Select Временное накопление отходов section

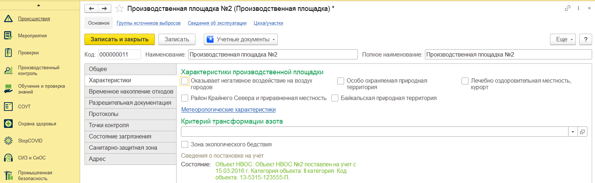(131, 91)
